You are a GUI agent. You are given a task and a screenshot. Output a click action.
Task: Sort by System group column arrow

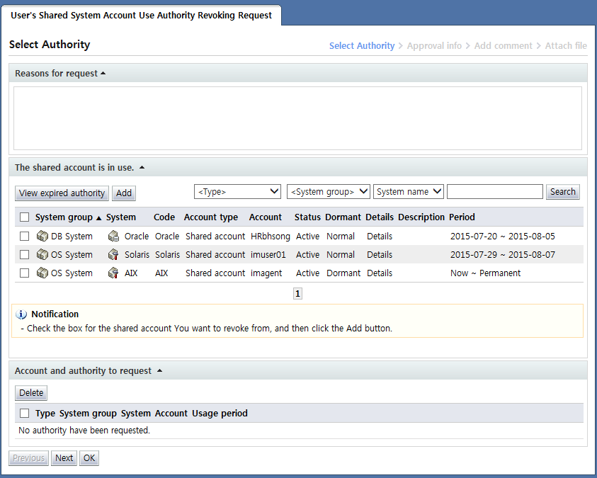98,217
